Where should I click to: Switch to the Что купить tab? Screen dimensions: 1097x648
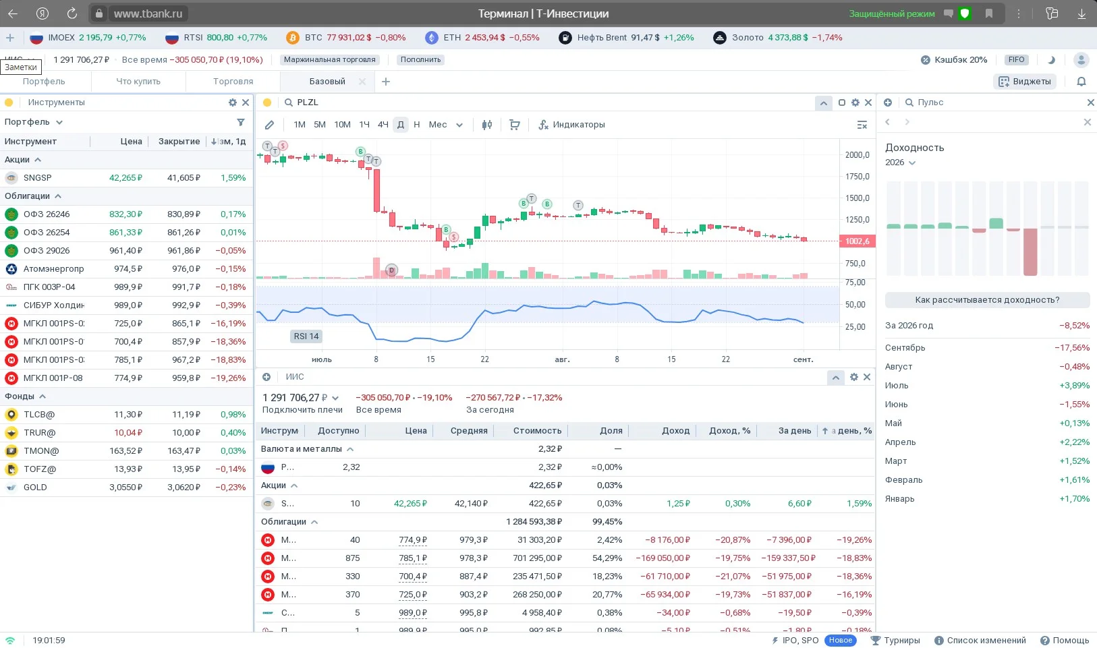[138, 82]
